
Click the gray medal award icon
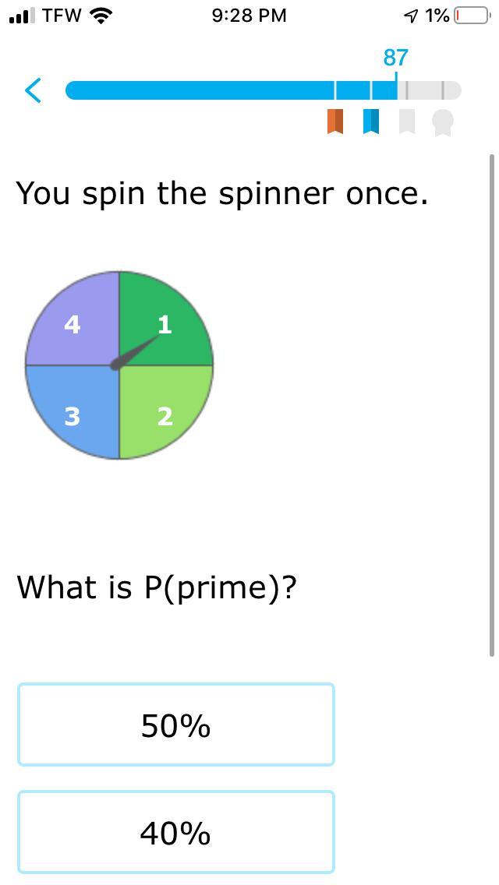(x=442, y=122)
